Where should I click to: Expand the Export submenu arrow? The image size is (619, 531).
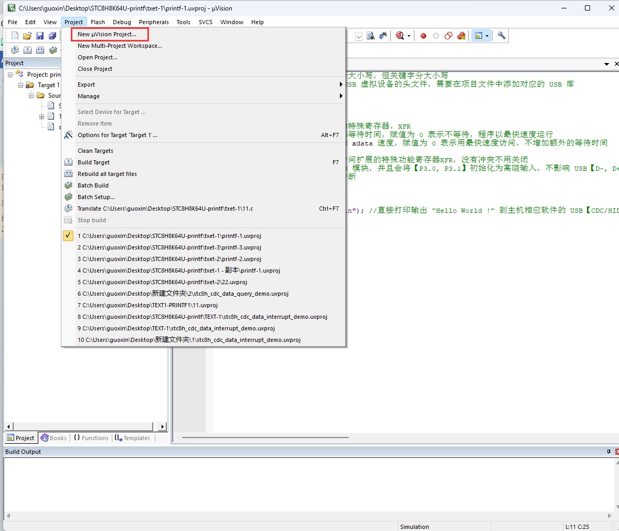341,84
